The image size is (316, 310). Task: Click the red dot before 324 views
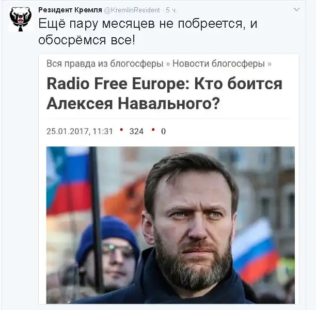click(x=121, y=129)
